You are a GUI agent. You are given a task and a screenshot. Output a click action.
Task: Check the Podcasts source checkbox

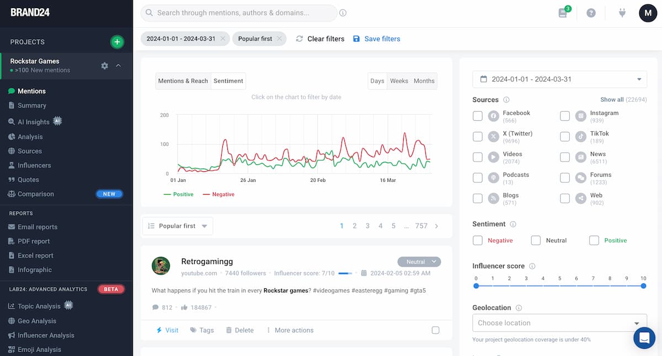coord(478,178)
